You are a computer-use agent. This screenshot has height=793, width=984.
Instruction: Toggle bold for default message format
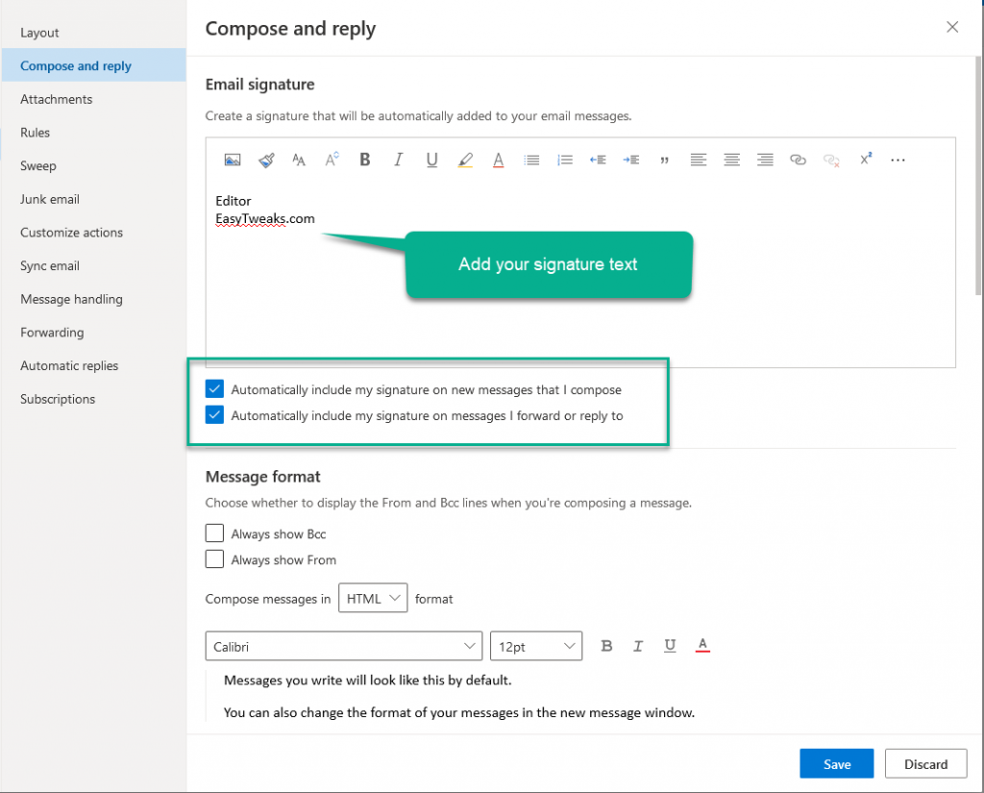(606, 646)
